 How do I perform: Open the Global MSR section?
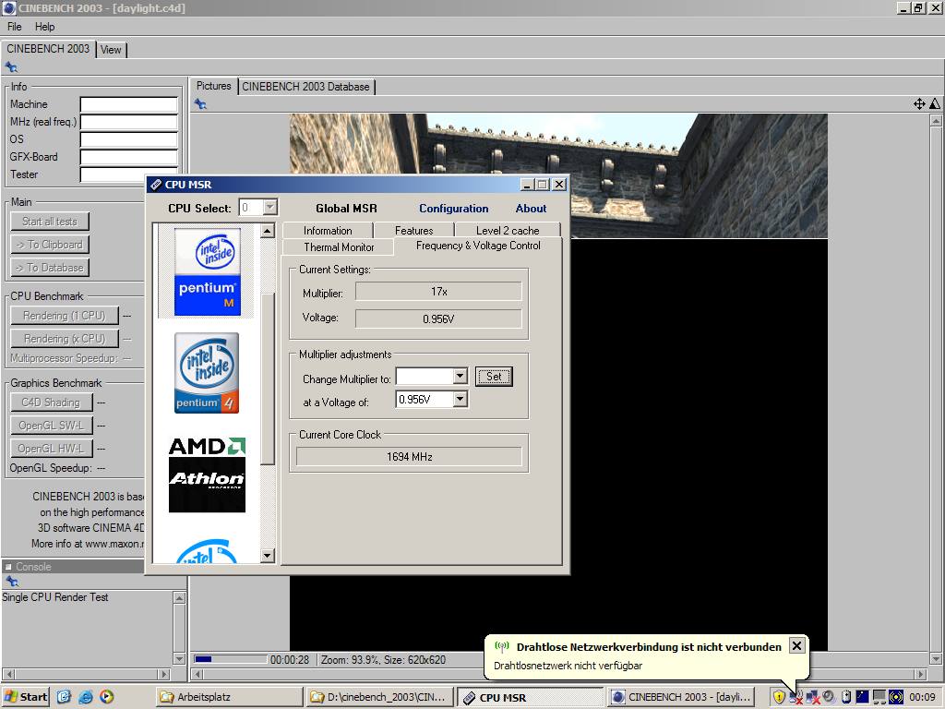click(x=346, y=209)
